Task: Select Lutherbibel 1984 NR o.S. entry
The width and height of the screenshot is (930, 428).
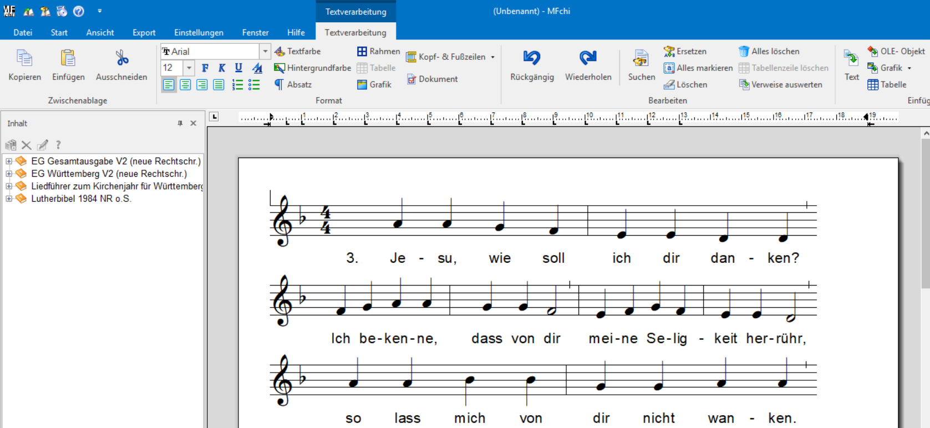Action: click(81, 198)
